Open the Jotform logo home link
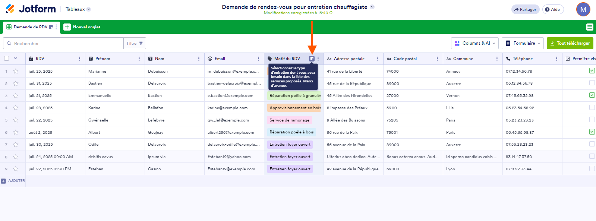 click(x=31, y=9)
